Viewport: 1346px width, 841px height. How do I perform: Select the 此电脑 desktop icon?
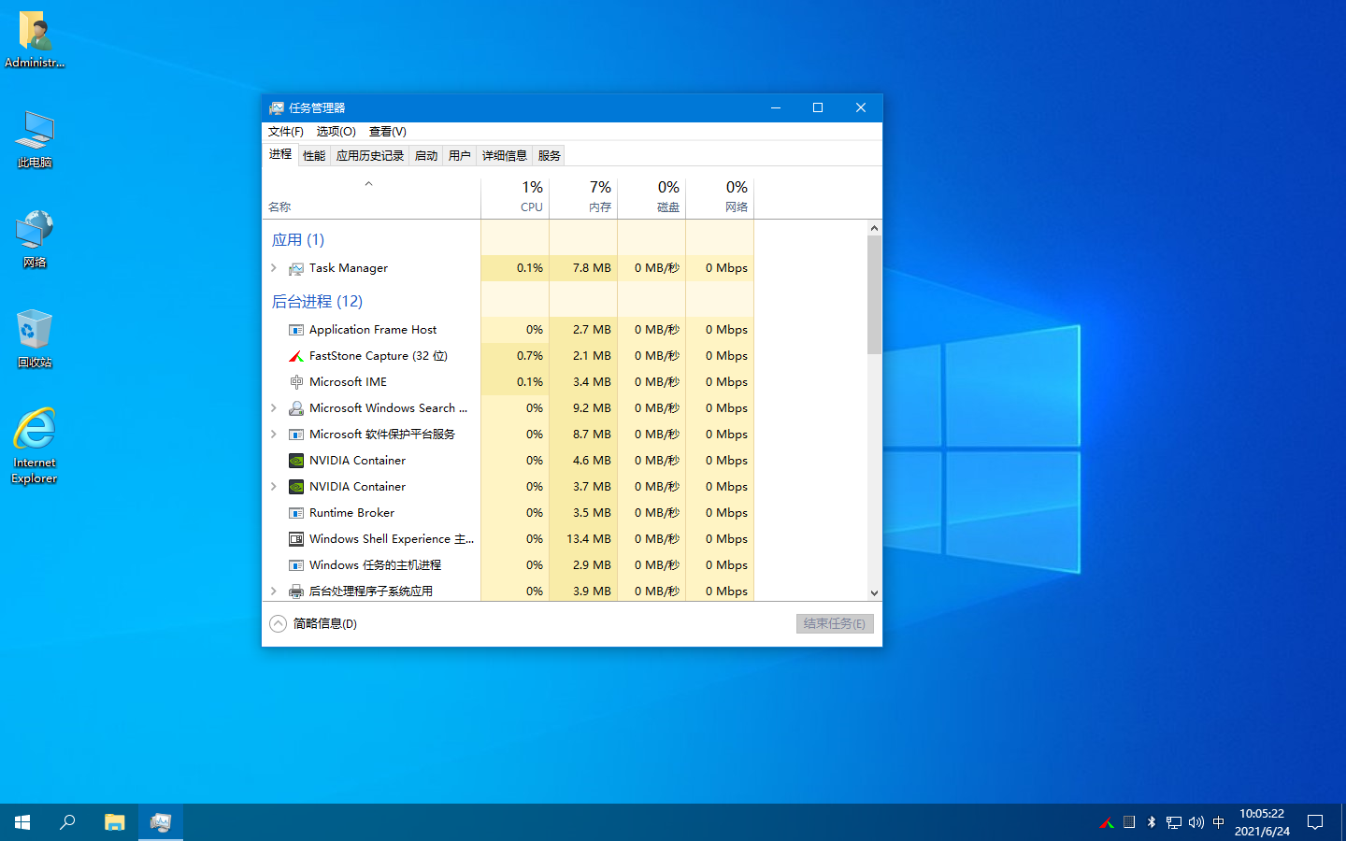[x=35, y=139]
